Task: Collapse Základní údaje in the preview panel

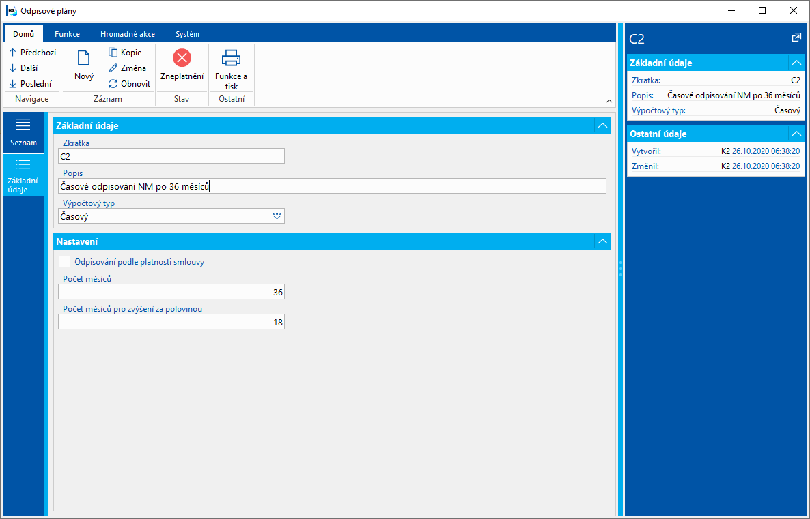Action: 796,63
